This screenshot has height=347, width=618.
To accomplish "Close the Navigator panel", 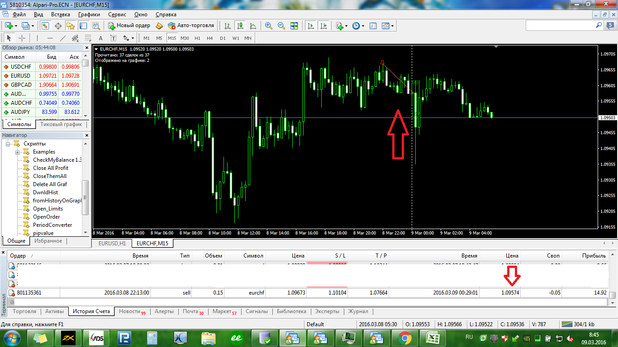I will pyautogui.click(x=86, y=135).
